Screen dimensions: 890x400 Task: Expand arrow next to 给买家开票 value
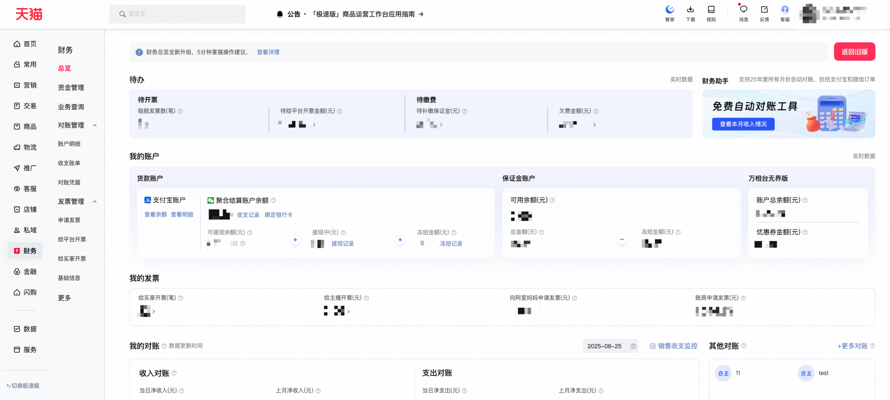154,312
